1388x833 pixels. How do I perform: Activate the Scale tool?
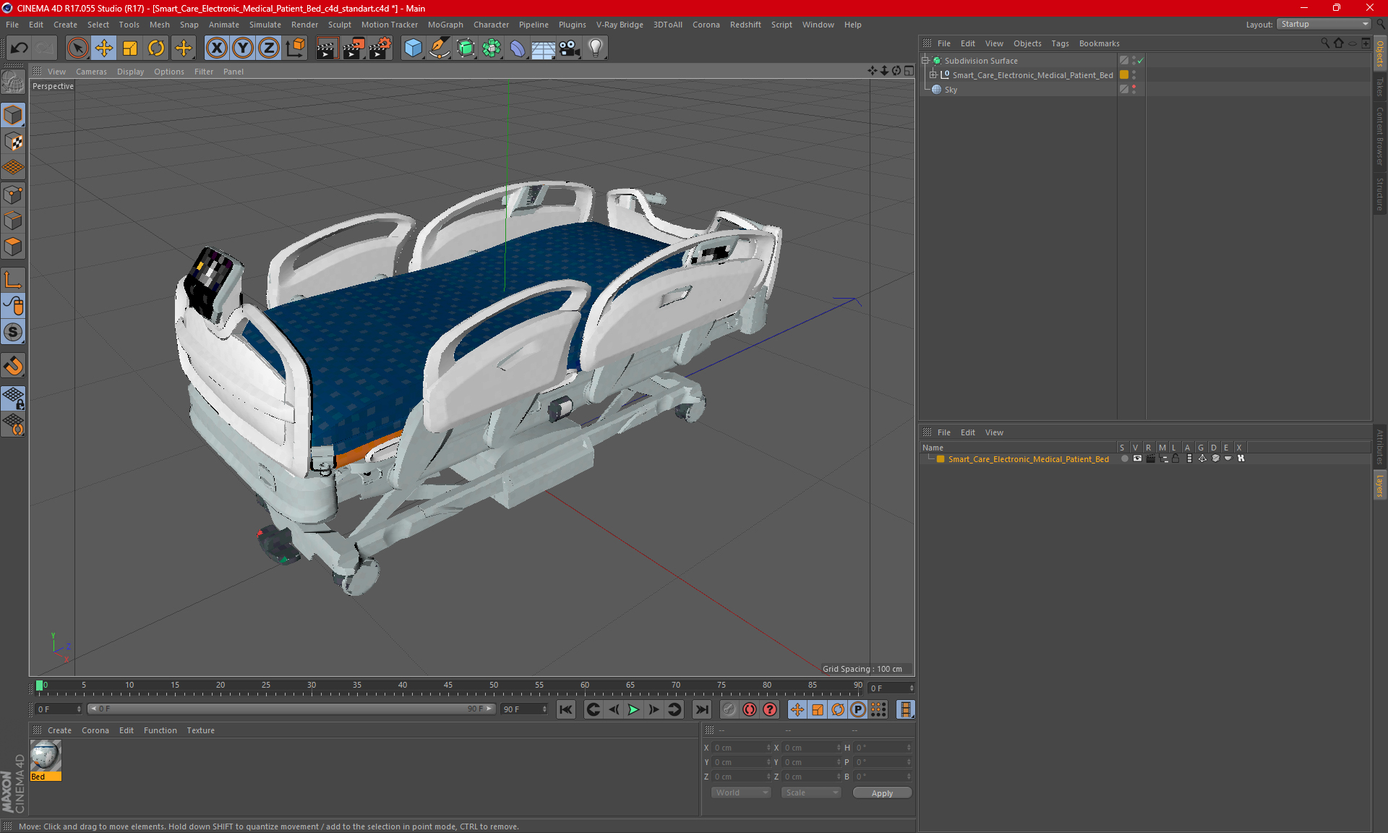click(130, 48)
